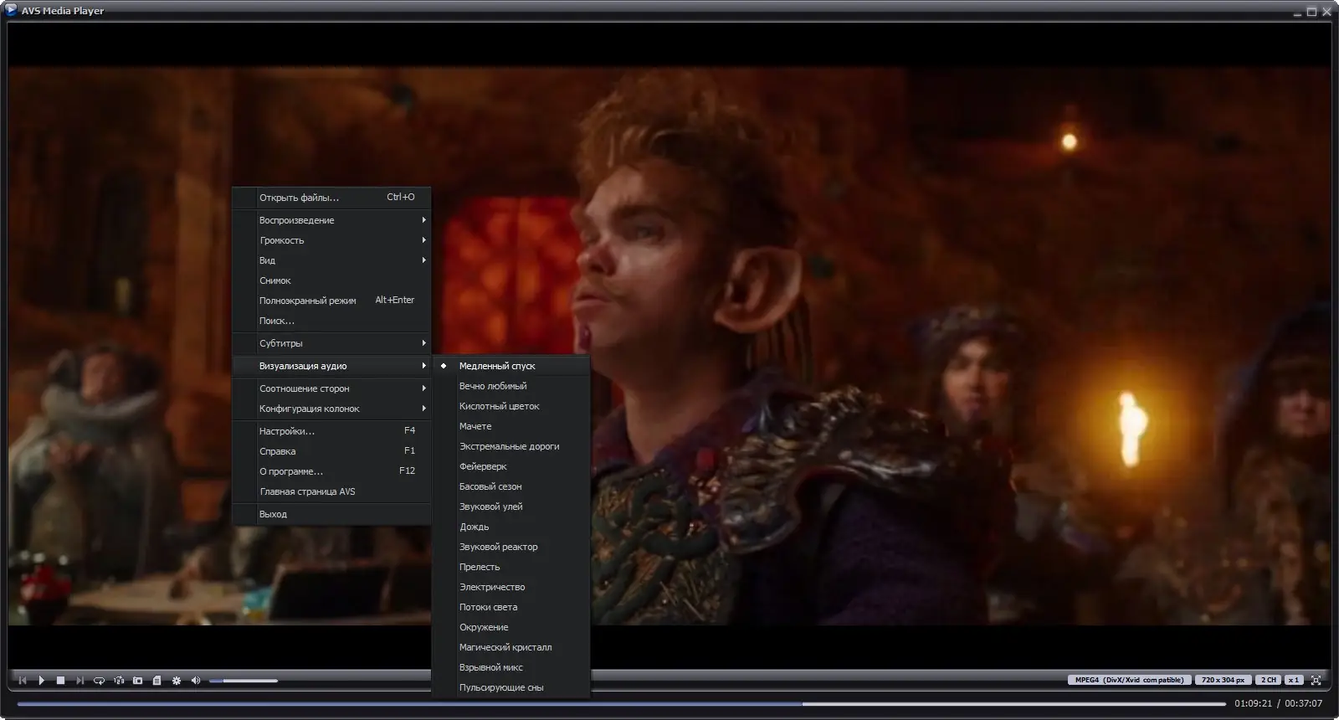Select Снимок menu entry
This screenshot has width=1339, height=720.
click(331, 280)
